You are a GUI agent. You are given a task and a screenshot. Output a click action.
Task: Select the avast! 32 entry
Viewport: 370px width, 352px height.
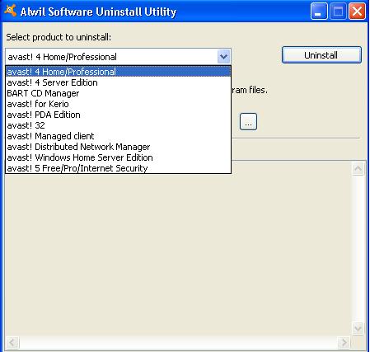tap(118, 125)
